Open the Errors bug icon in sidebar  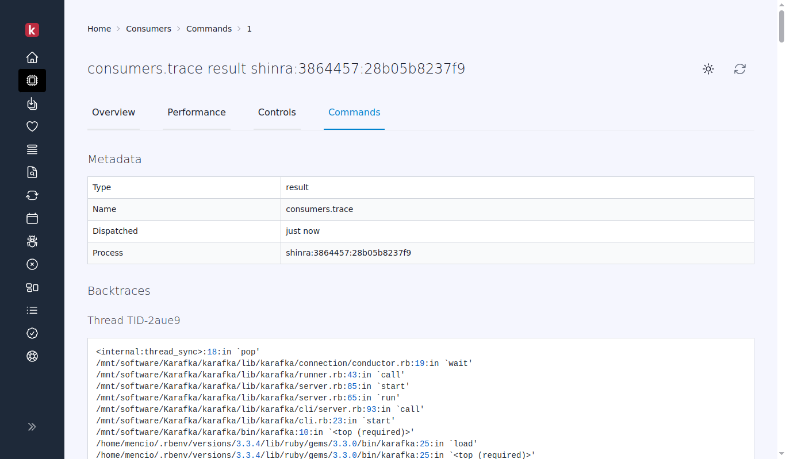(x=32, y=241)
